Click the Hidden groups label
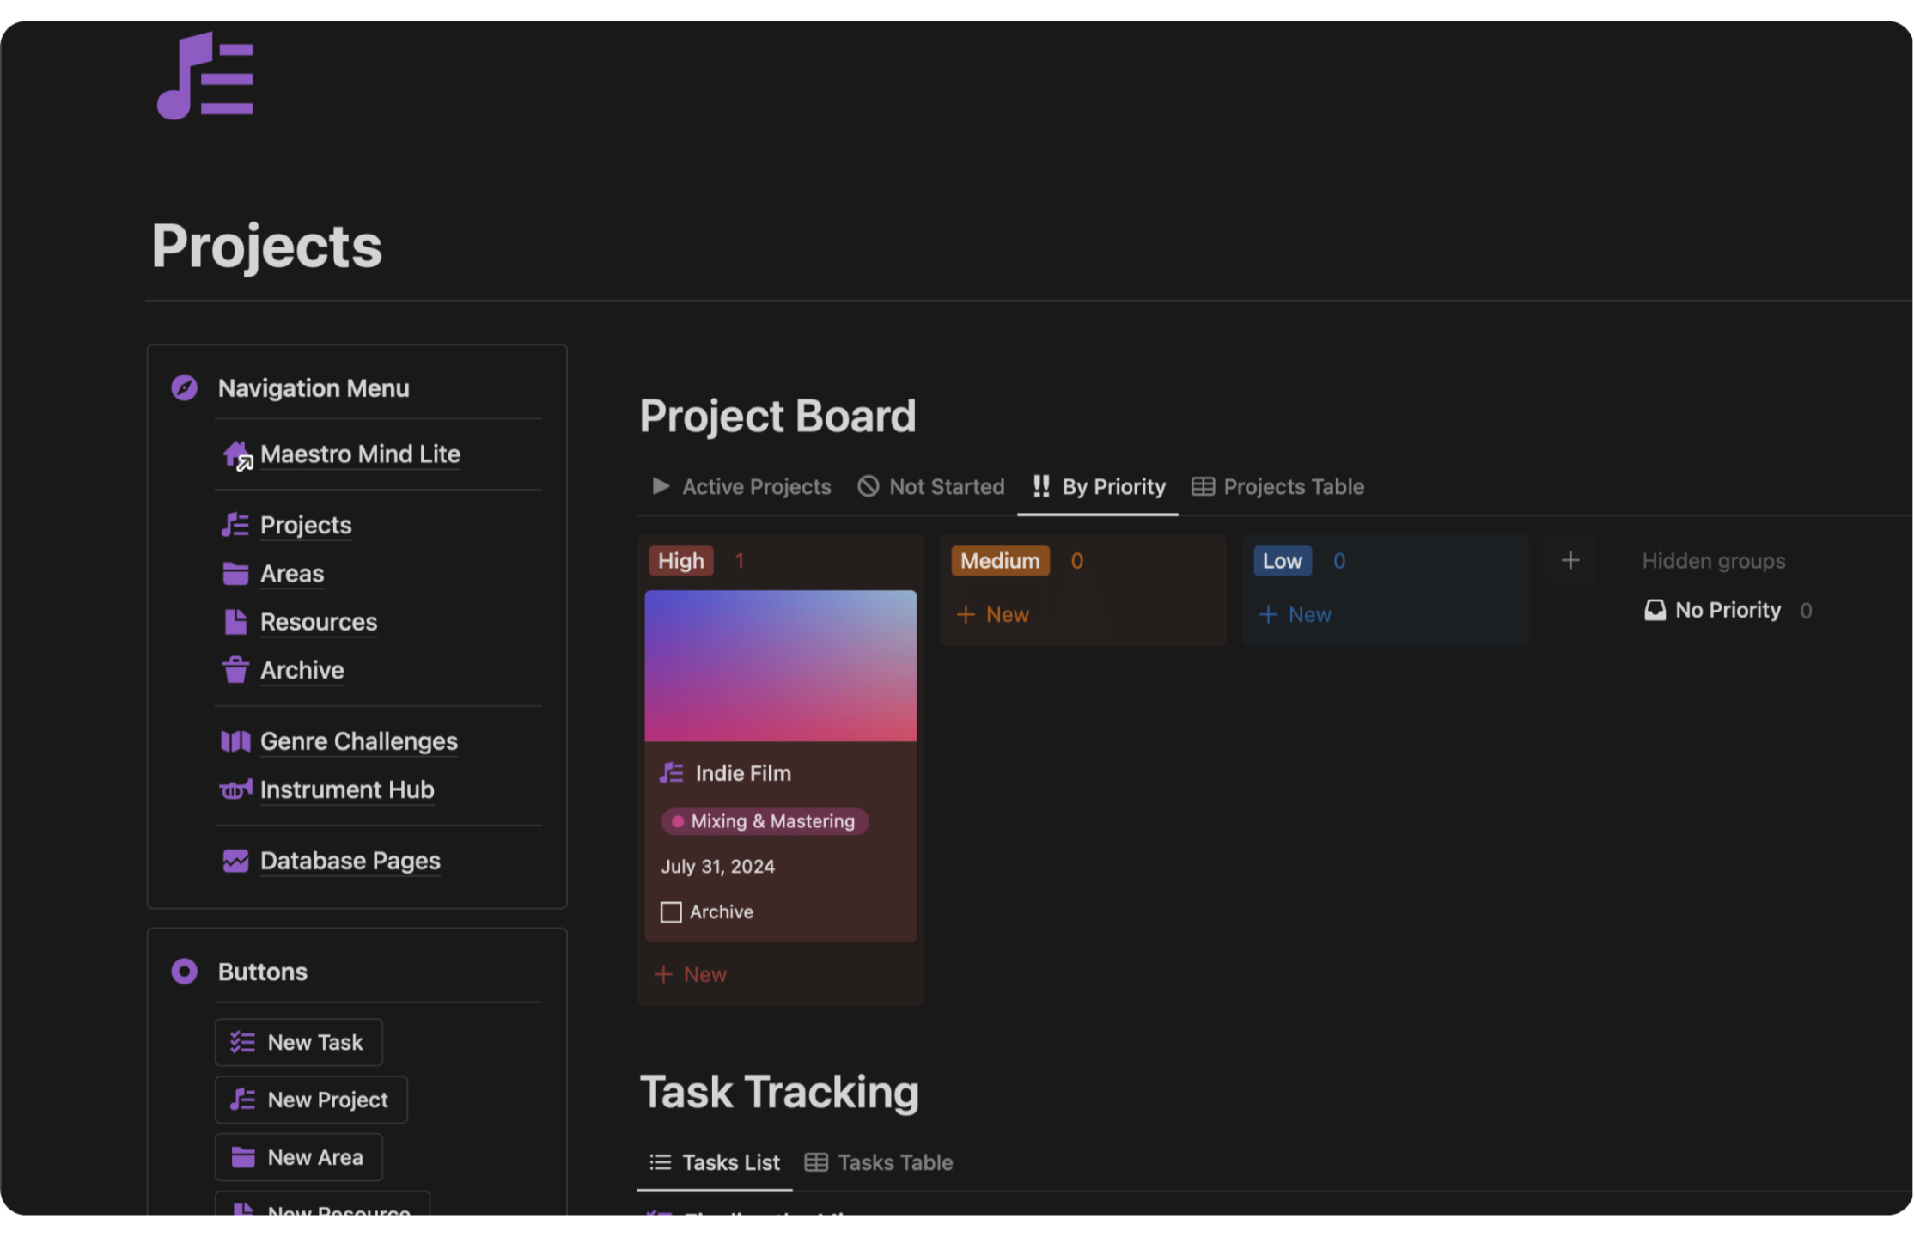This screenshot has width=1914, height=1237. [x=1713, y=561]
